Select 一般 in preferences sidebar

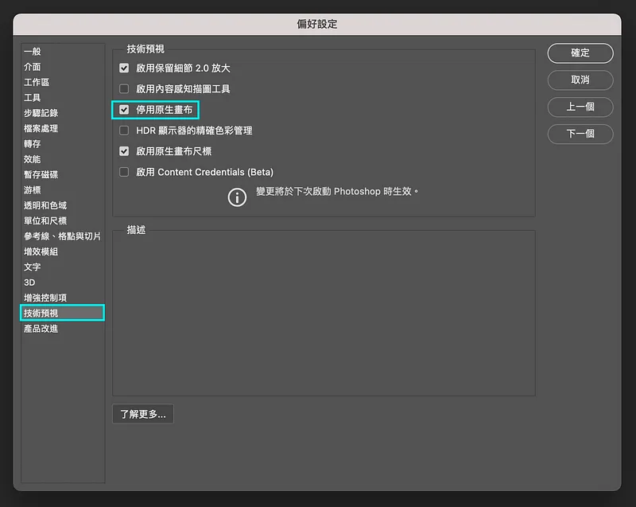click(x=63, y=52)
